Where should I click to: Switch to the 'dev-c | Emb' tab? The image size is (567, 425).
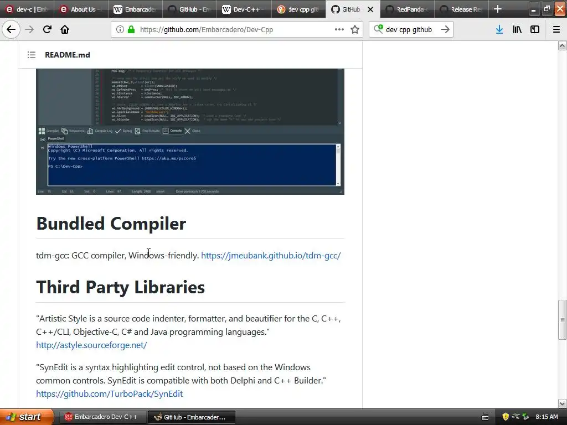[27, 9]
